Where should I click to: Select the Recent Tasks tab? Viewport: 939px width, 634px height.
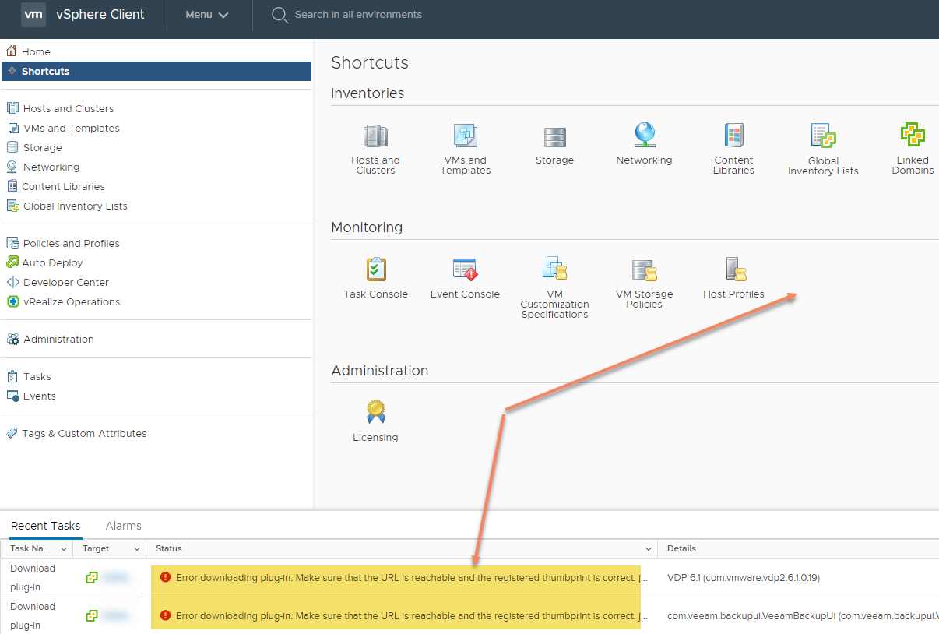pos(45,526)
